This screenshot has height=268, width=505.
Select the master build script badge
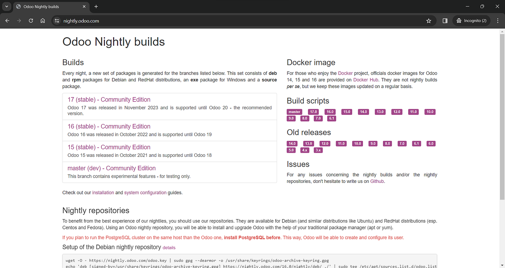[x=294, y=112]
